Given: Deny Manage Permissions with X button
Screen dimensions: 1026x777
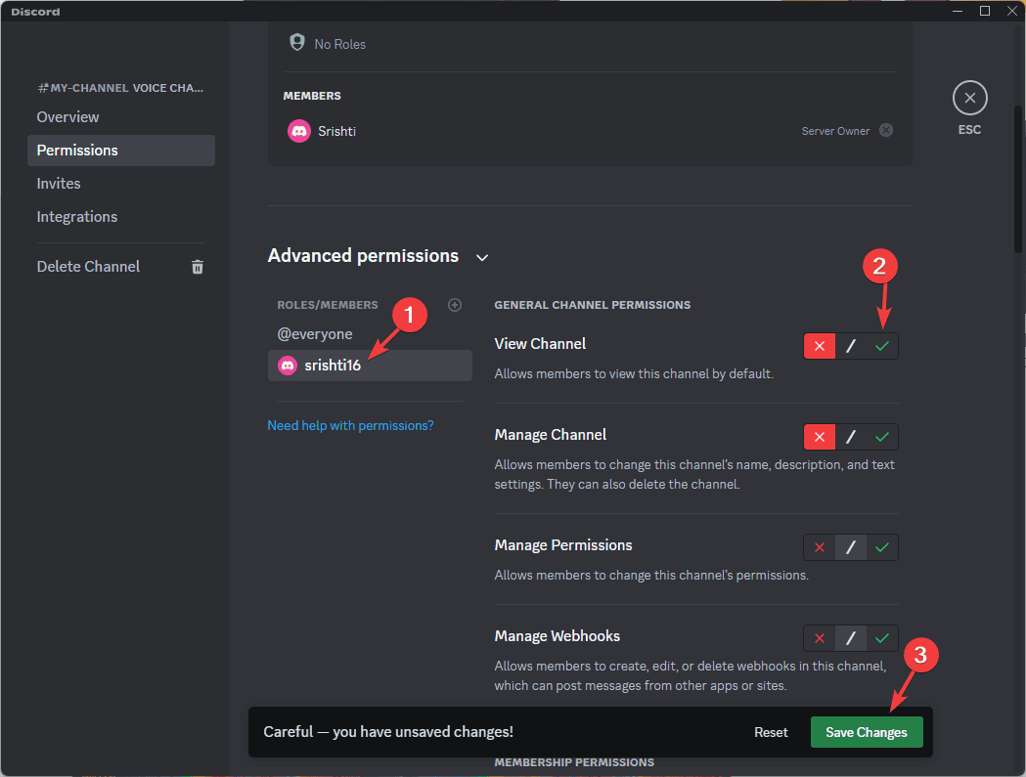Looking at the screenshot, I should (820, 547).
